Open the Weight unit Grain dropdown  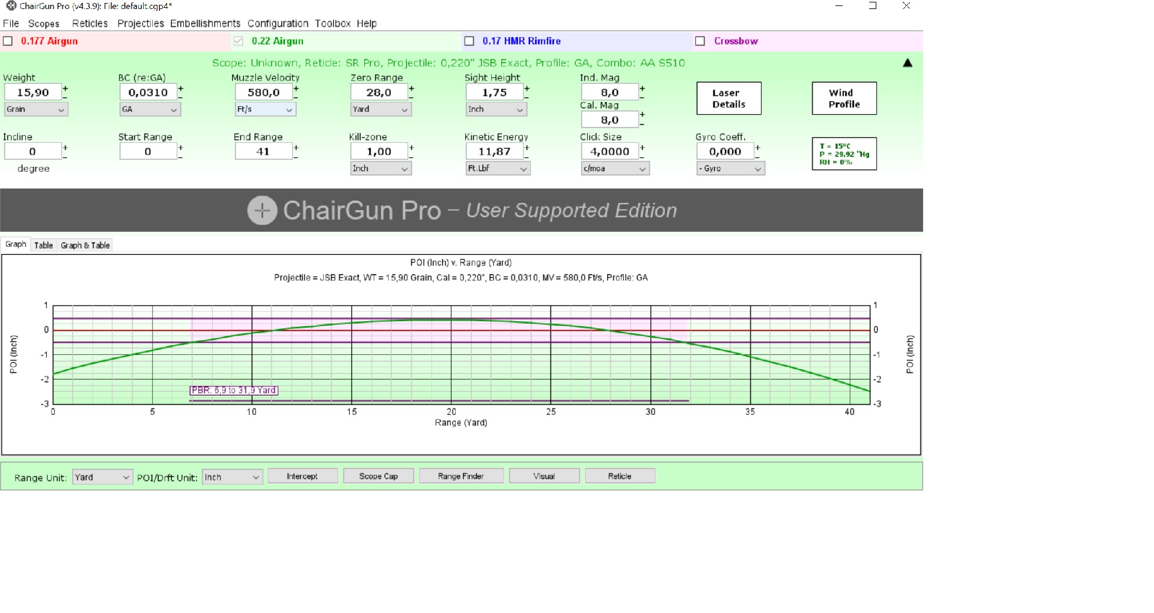[36, 109]
